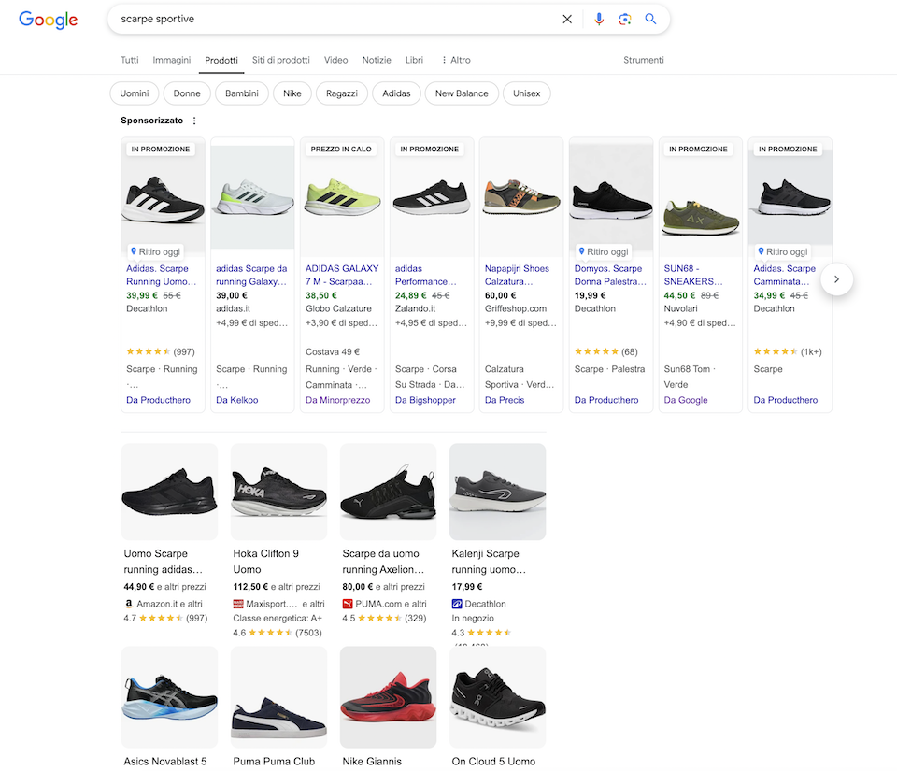
Task: Click Napapijri camouflage shoe image
Action: tap(521, 197)
